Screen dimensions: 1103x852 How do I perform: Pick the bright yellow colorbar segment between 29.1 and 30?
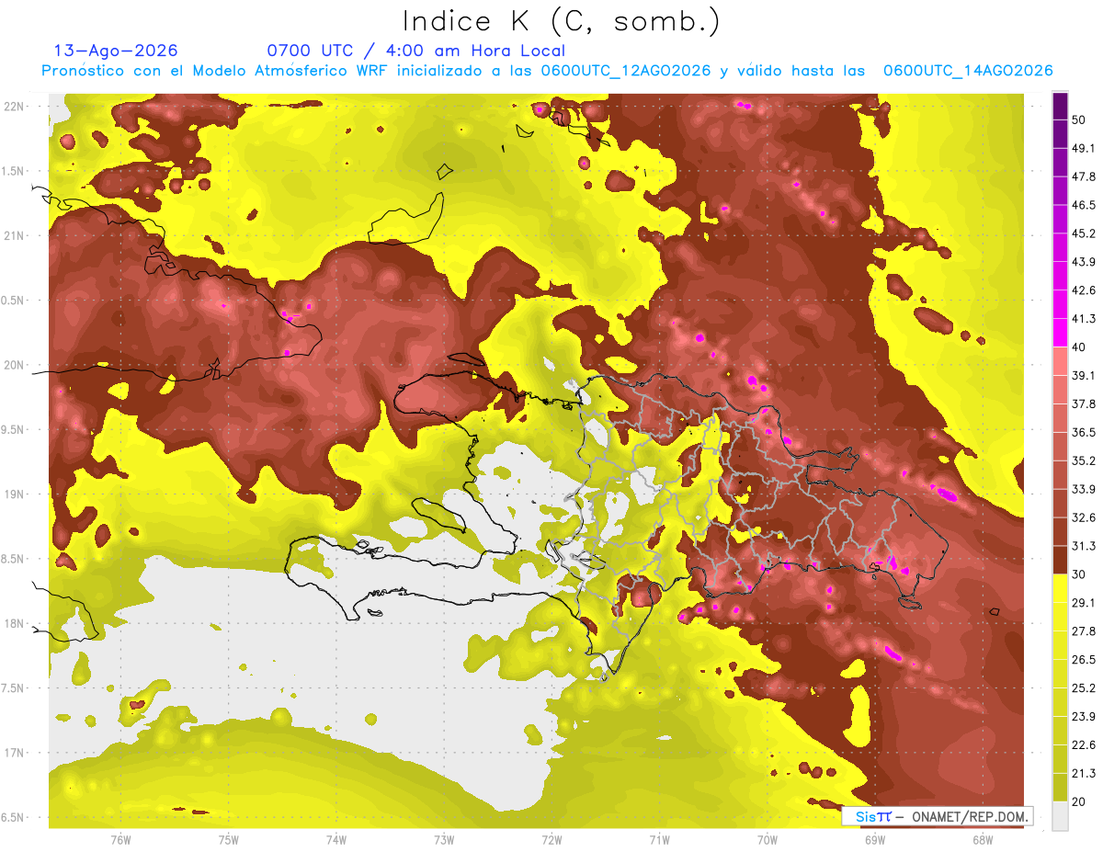click(1060, 588)
